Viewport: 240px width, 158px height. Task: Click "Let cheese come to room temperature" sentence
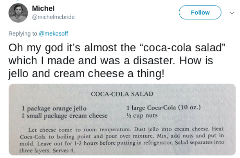click(x=77, y=130)
